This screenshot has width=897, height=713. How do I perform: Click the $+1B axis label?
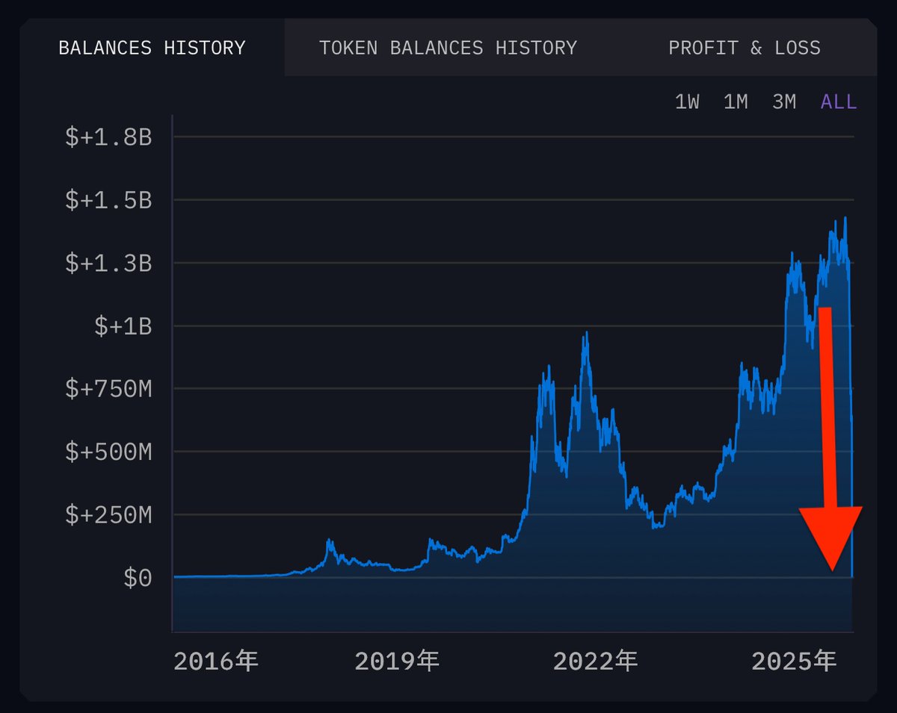tap(123, 326)
